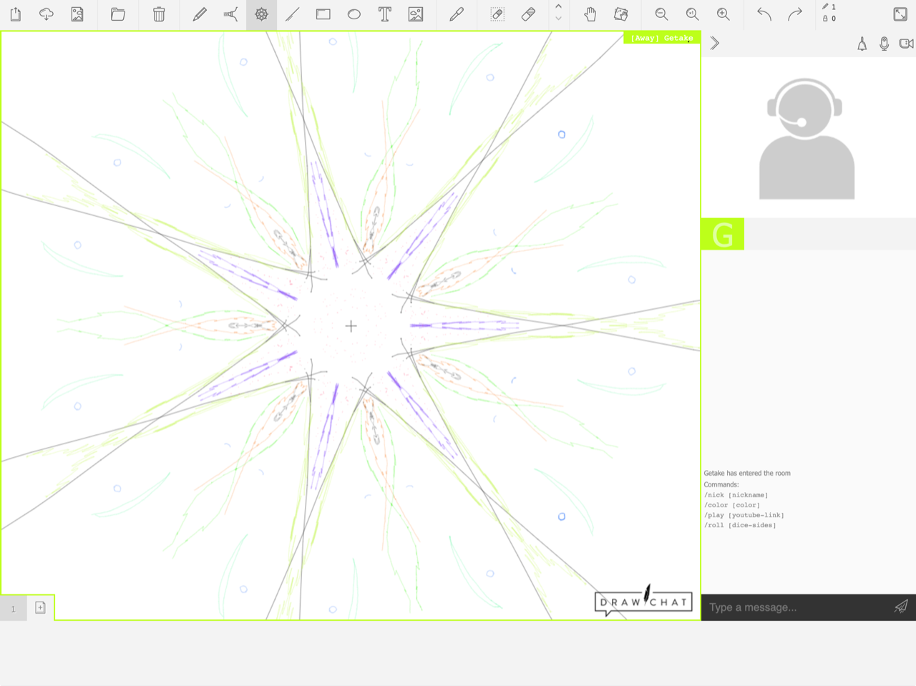Select the area eraser with dotted outline
Screen dimensions: 916x686
tap(497, 14)
